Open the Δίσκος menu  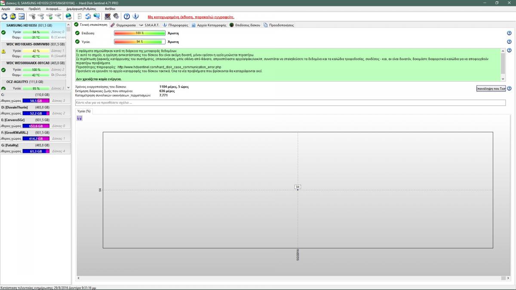[x=19, y=9]
